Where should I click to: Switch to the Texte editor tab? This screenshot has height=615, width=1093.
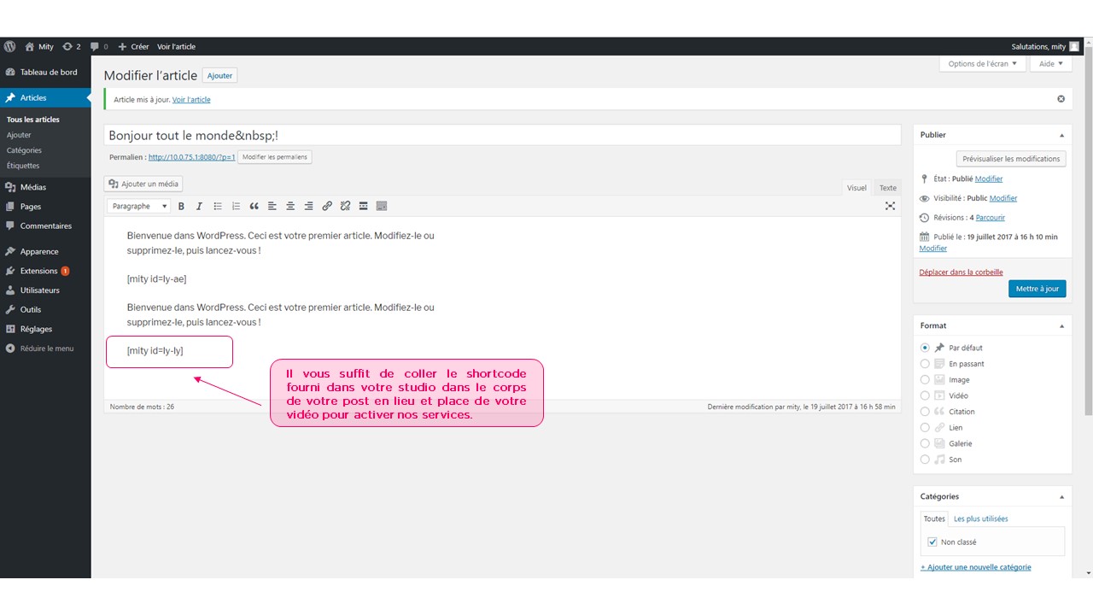click(x=888, y=188)
